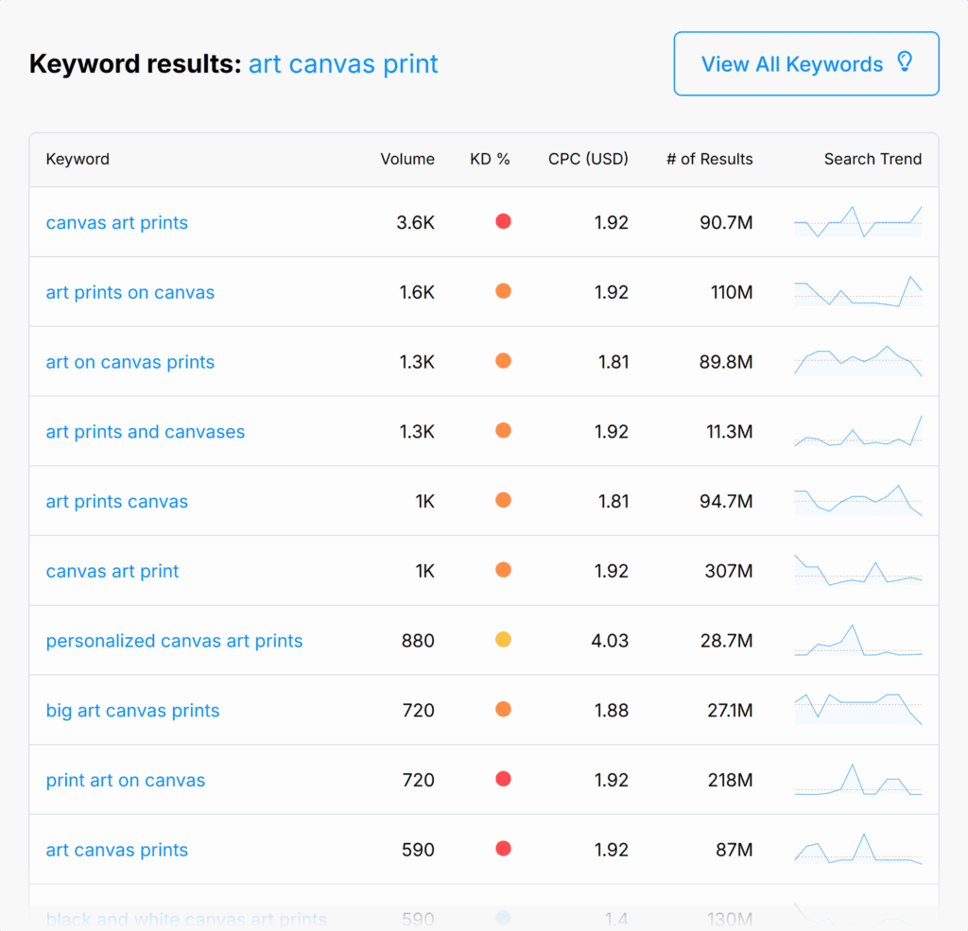
Task: Click the yellow KD dot for personalized canvas art prints
Action: click(503, 640)
